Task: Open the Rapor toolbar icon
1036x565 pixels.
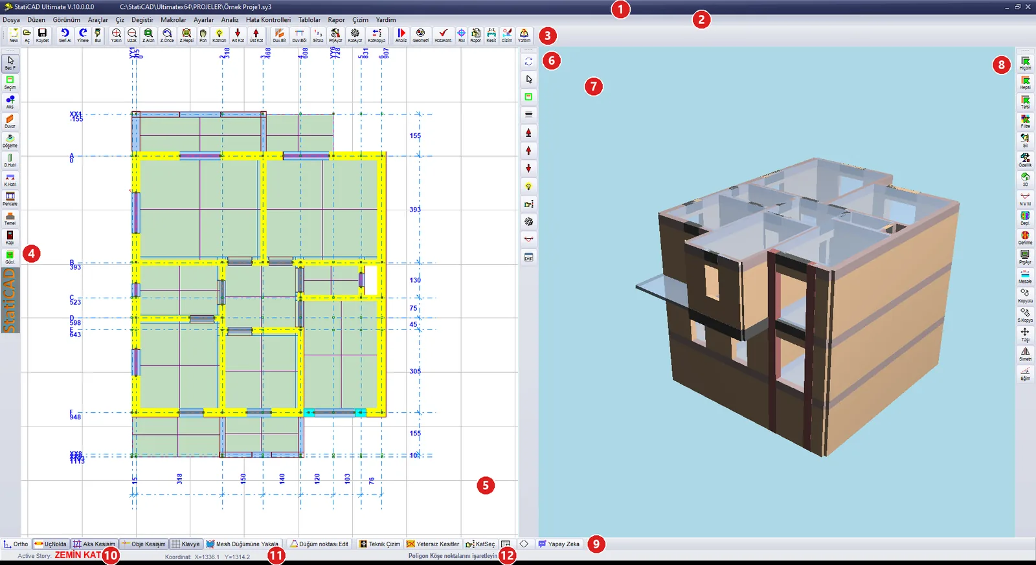Action: coord(476,35)
